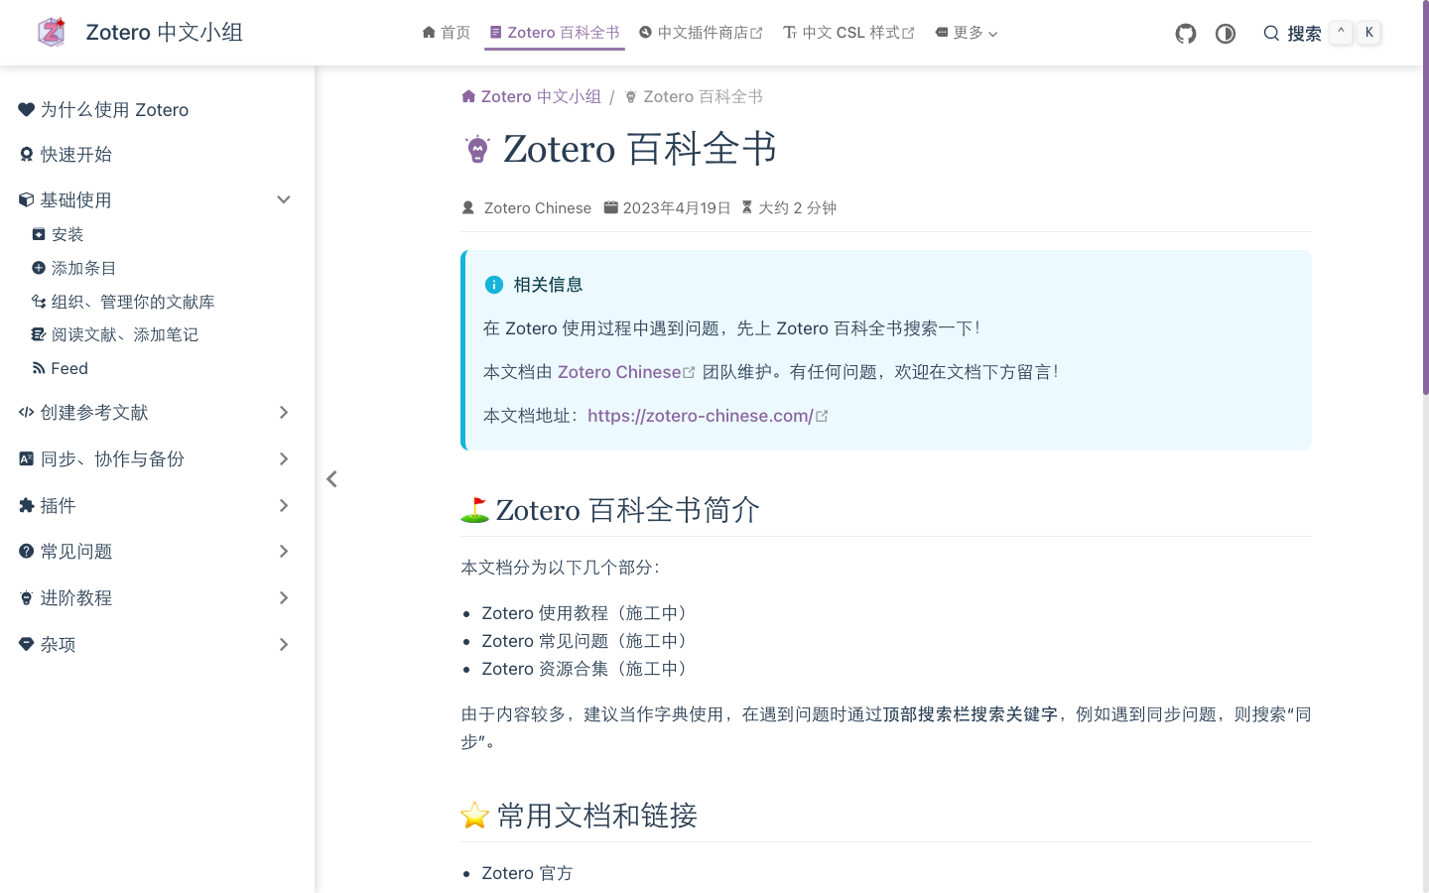Open the Zotero Chinese team link
1429x893 pixels.
[620, 371]
